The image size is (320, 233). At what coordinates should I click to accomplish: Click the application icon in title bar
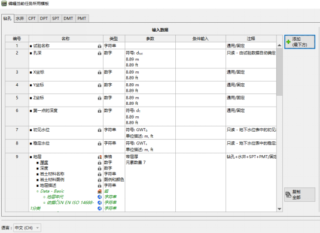[4, 4]
